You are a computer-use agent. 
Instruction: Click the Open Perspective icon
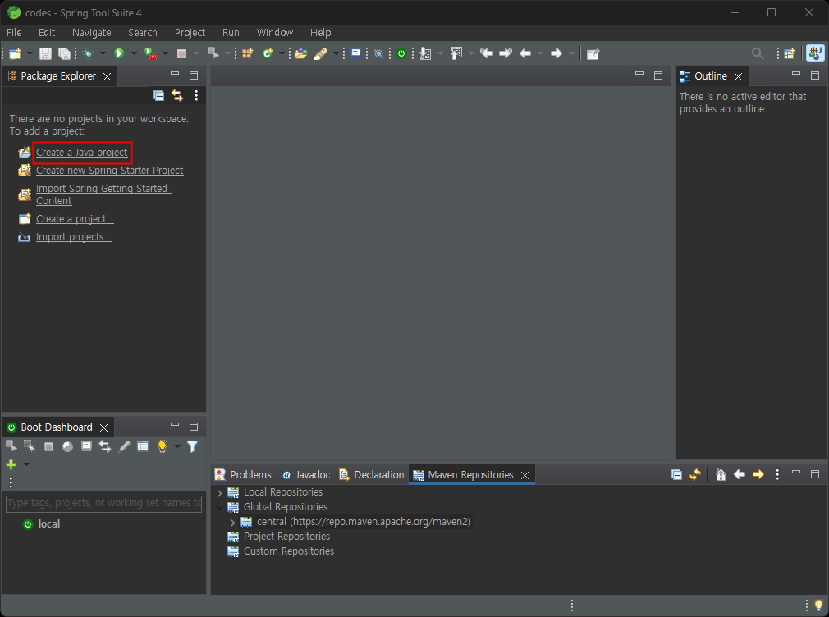790,53
